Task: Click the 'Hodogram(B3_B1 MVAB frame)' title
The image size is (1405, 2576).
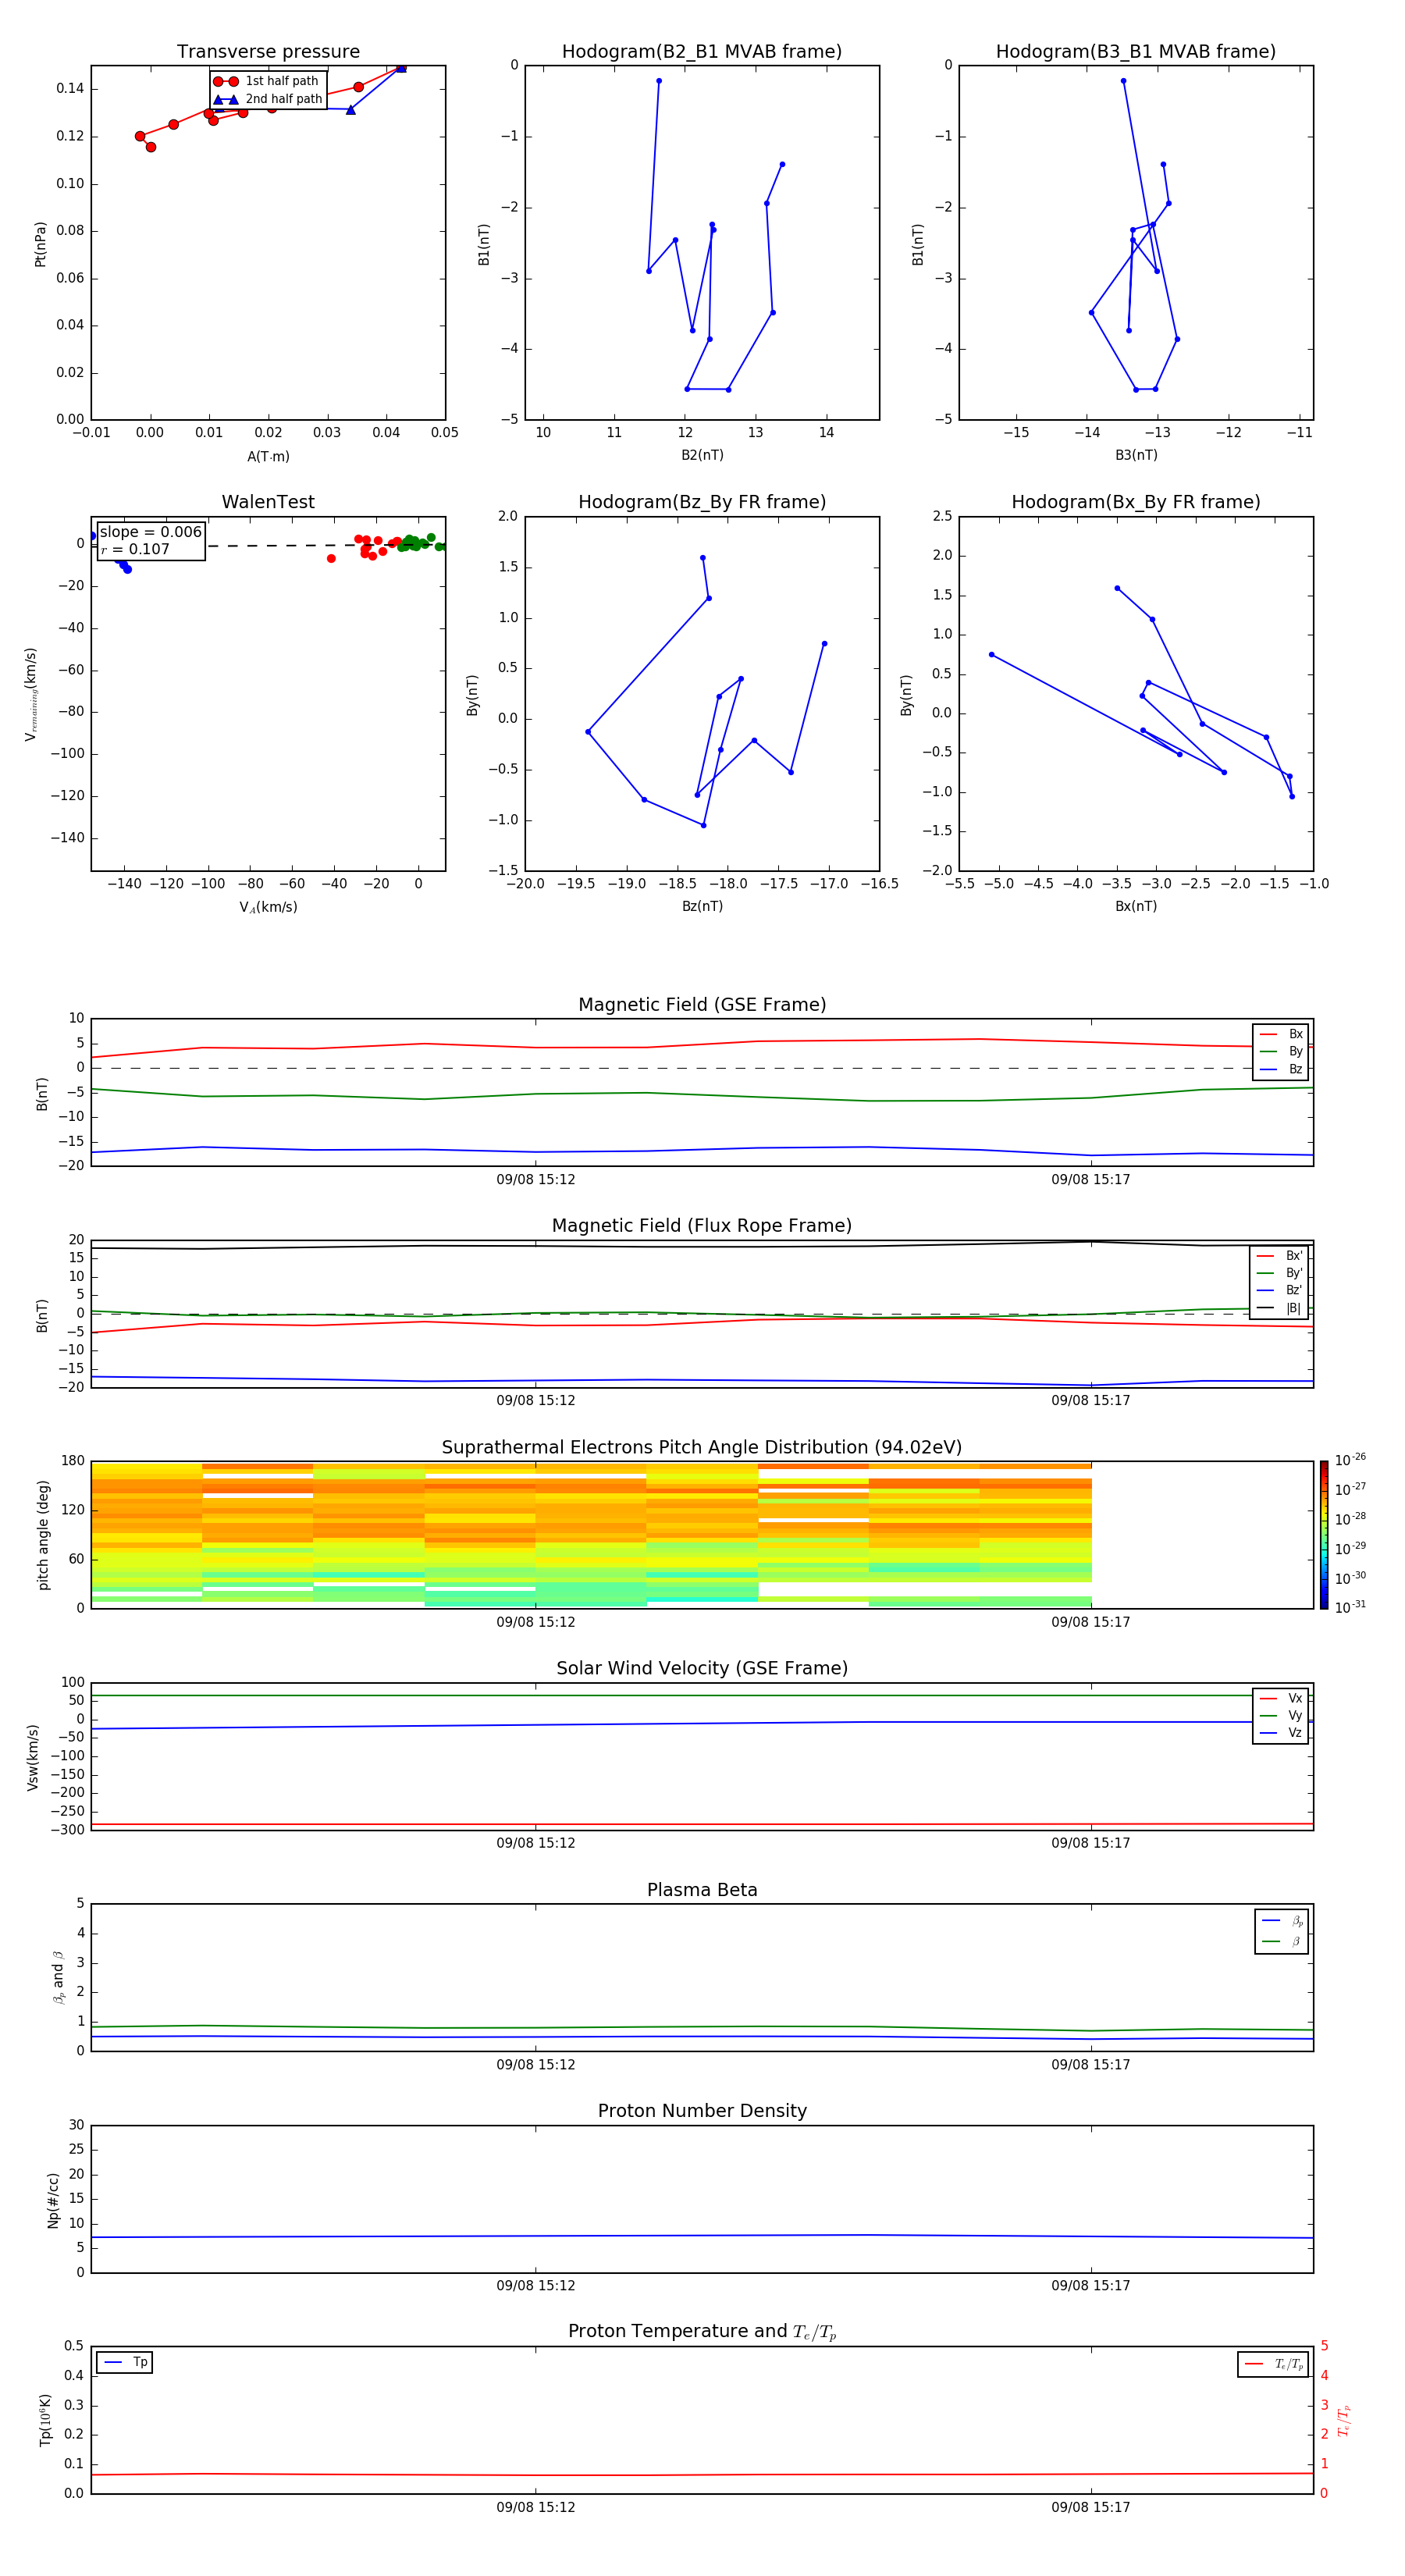Action: (x=1136, y=52)
